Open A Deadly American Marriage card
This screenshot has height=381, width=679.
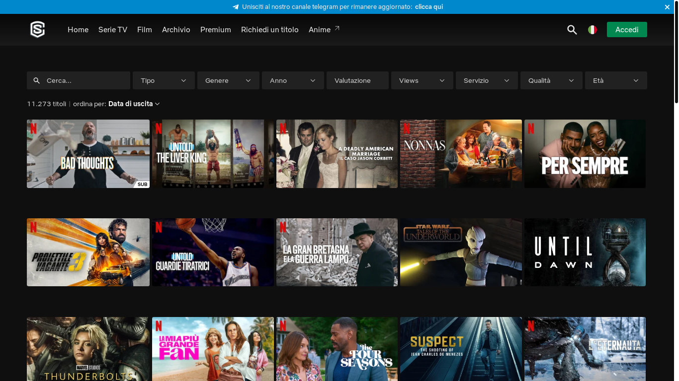point(337,154)
